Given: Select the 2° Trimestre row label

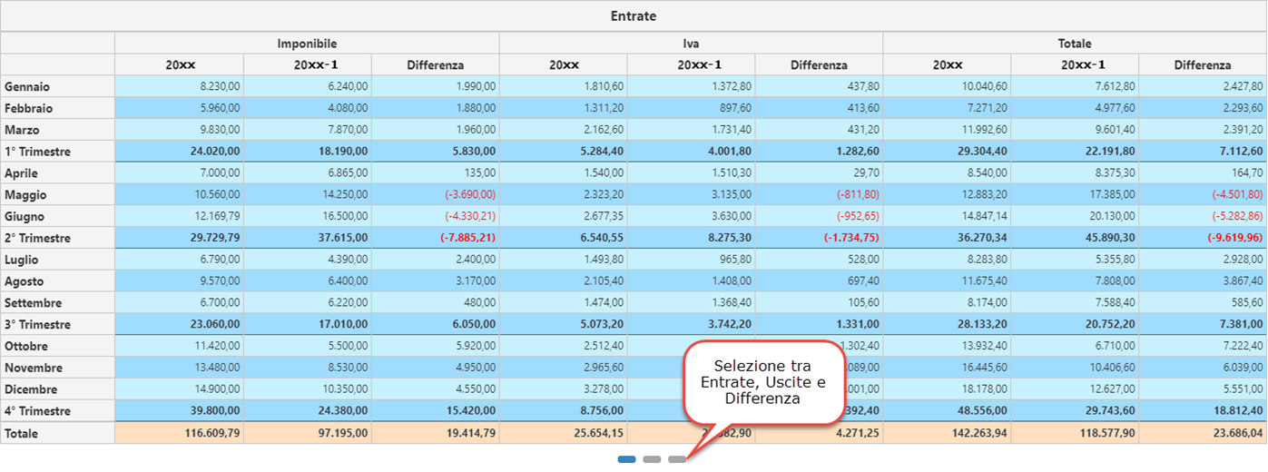Looking at the screenshot, I should pos(37,238).
